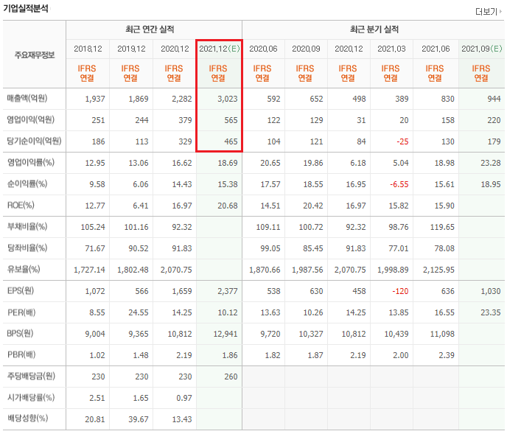This screenshot has height=434, width=507.
Task: Click the 2.51 dividend yield value
Action: point(97,398)
